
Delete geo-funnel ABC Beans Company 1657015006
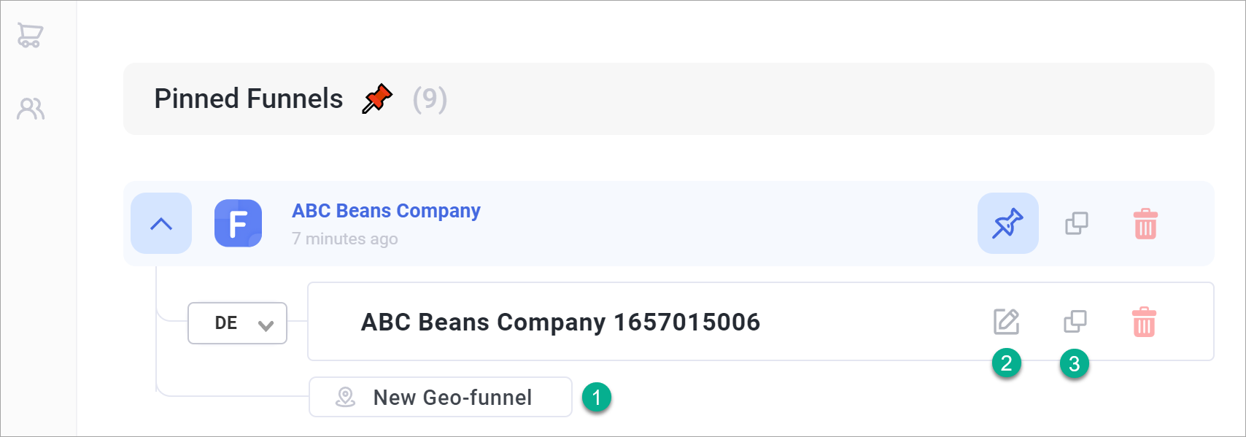1144,322
